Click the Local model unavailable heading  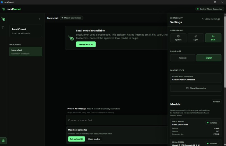point(90,31)
